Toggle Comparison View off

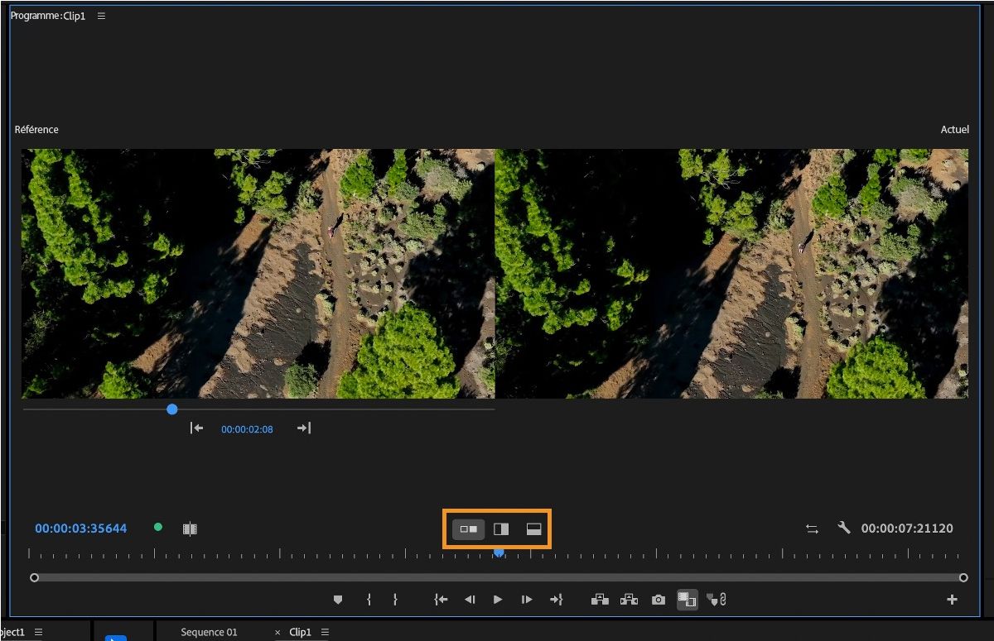point(687,600)
